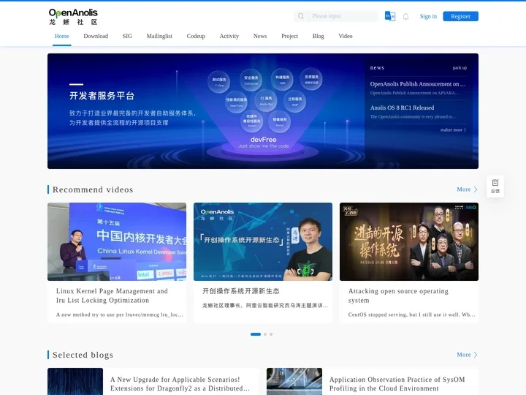The height and width of the screenshot is (395, 526).
Task: Open the Video menu item
Action: pyautogui.click(x=345, y=36)
